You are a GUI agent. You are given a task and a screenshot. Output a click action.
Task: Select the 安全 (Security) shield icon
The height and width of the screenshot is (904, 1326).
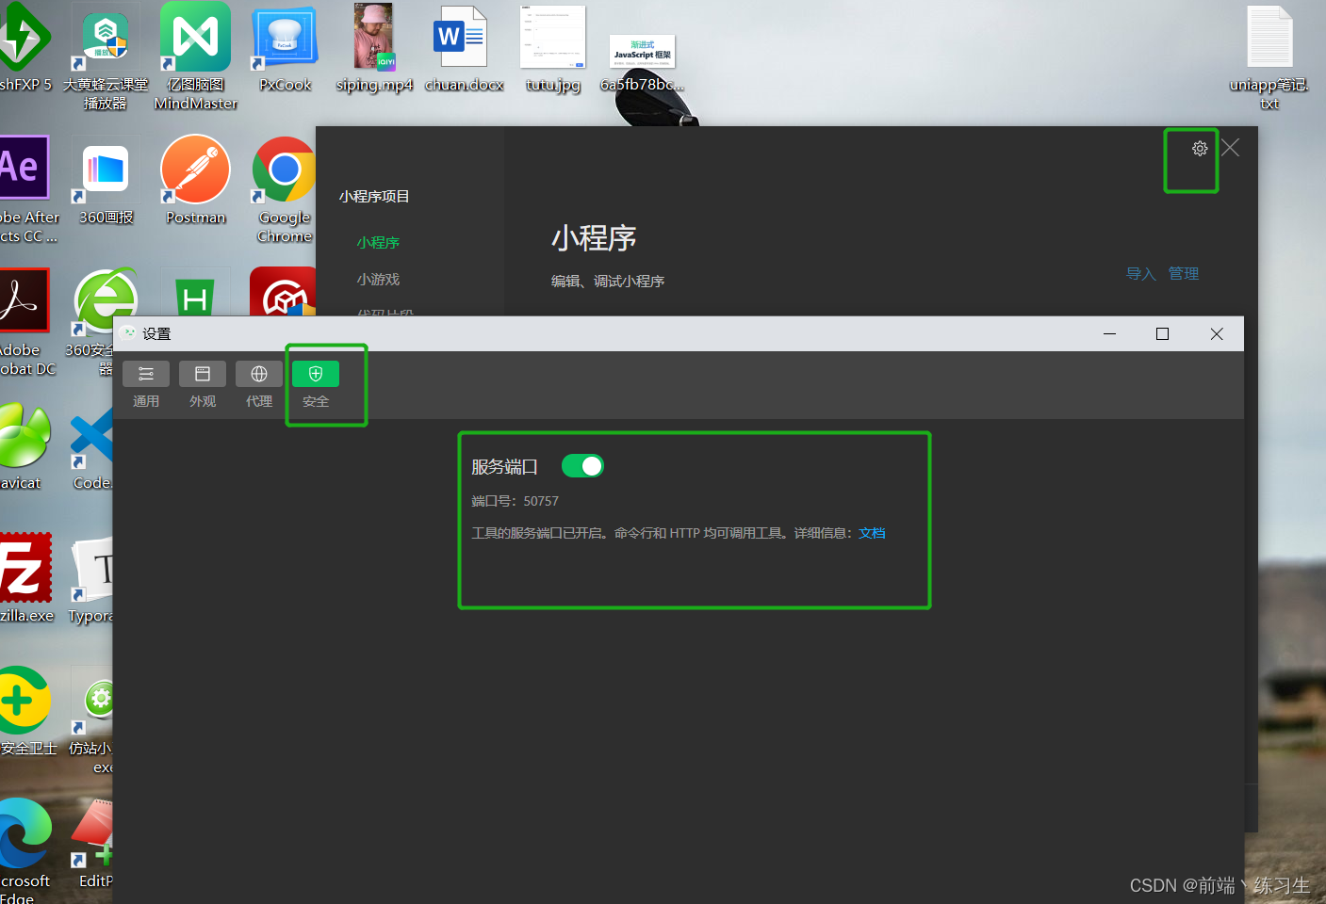pyautogui.click(x=315, y=374)
